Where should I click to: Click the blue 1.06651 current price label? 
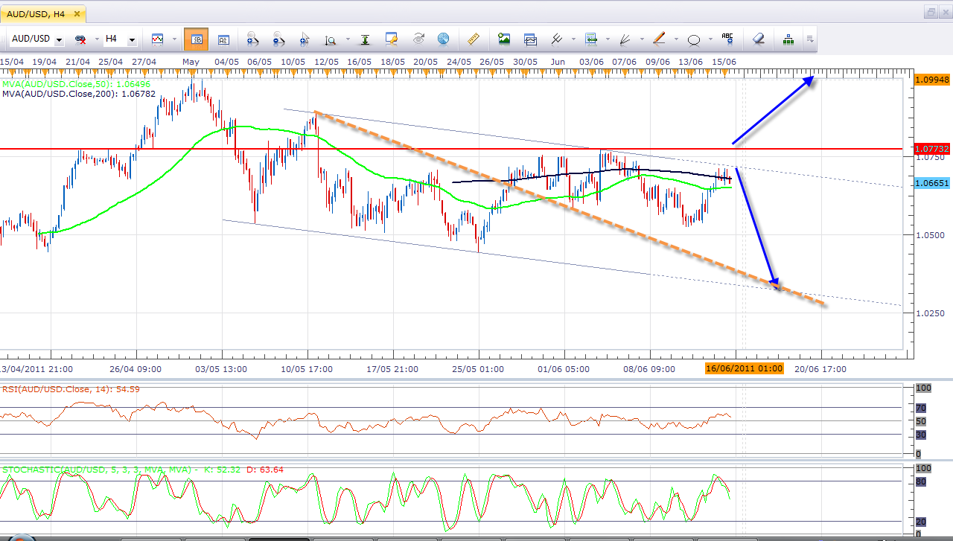pyautogui.click(x=932, y=183)
